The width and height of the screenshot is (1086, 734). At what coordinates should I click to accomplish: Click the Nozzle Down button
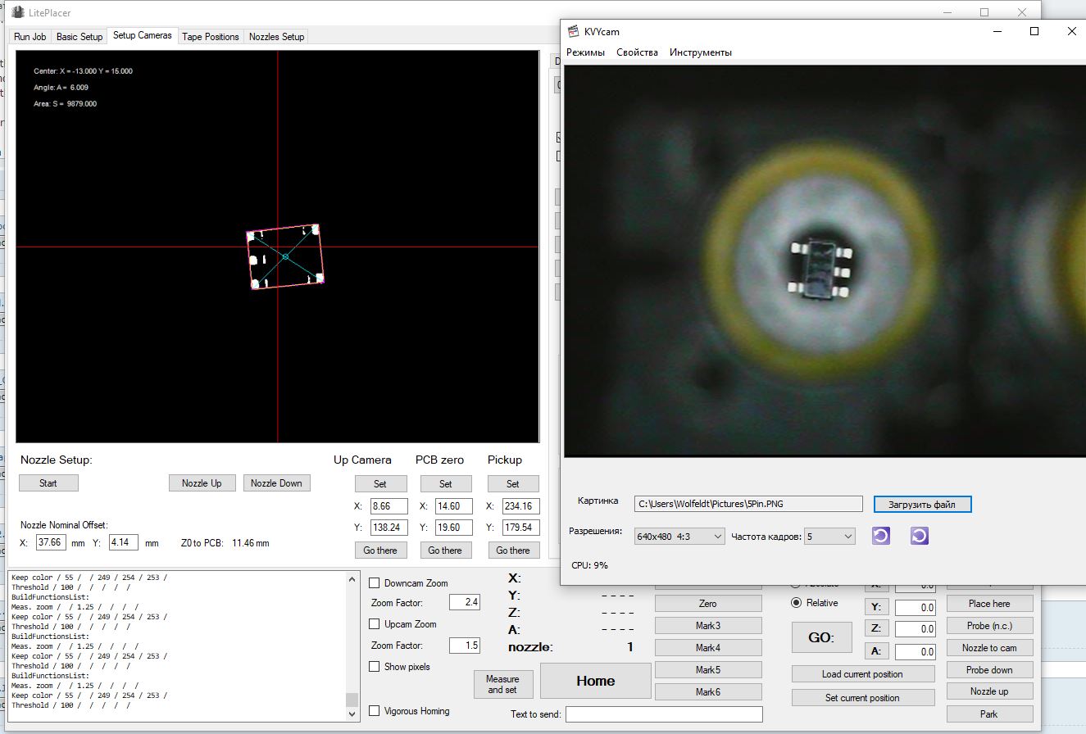[276, 483]
